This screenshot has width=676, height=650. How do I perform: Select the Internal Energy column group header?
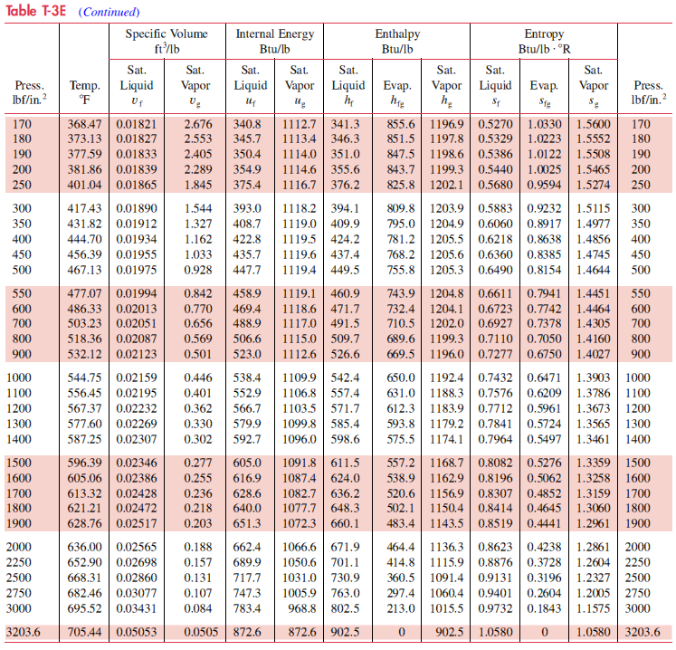point(274,41)
